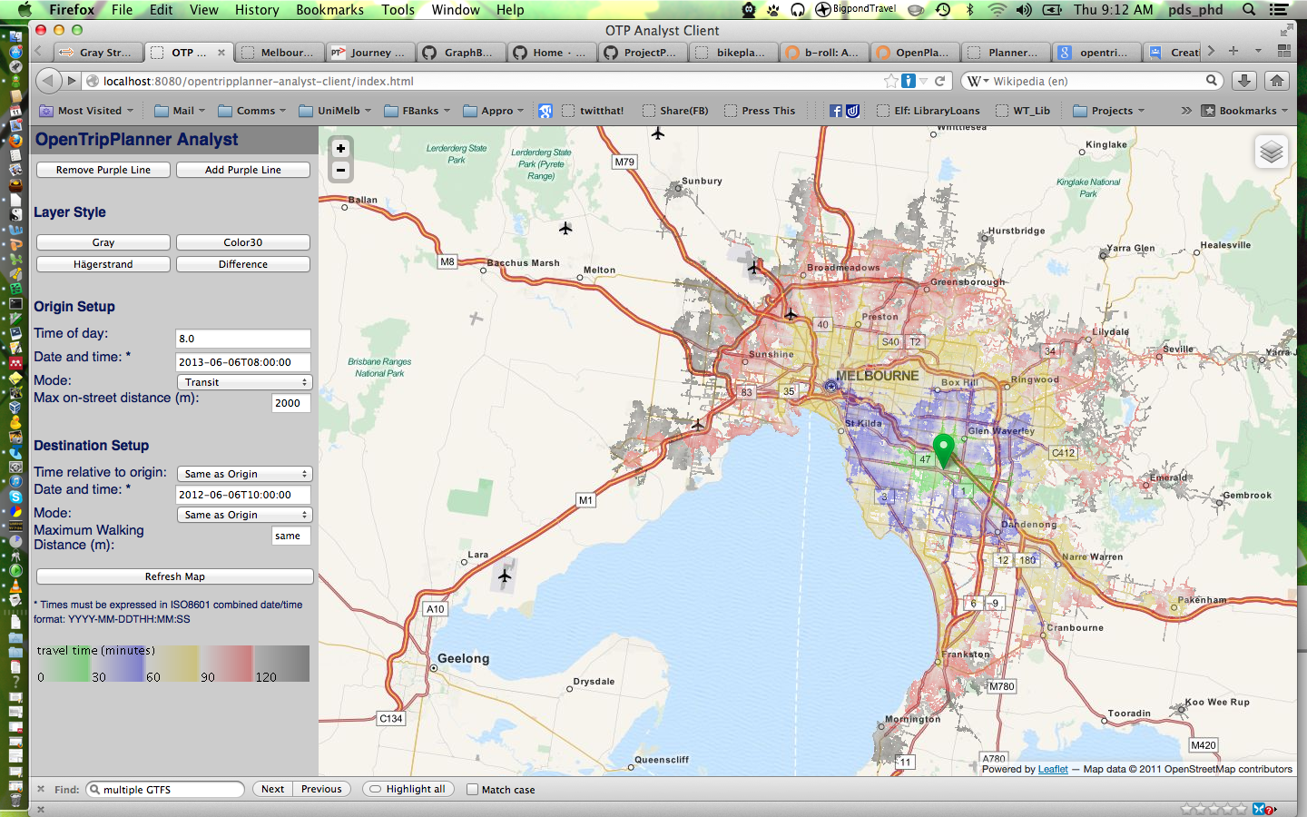The height and width of the screenshot is (817, 1307).
Task: Zoom in on the map
Action: 340,148
